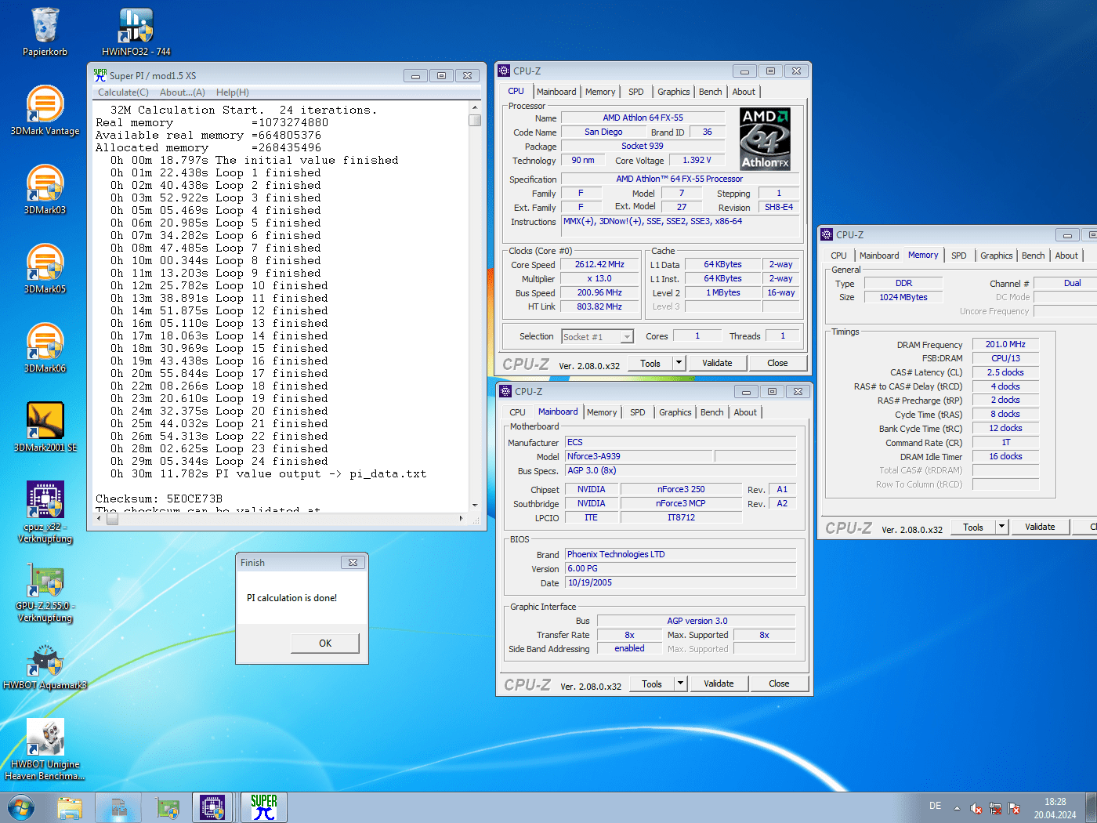1097x823 pixels.
Task: Open the Windows Start menu orb
Action: pos(21,807)
